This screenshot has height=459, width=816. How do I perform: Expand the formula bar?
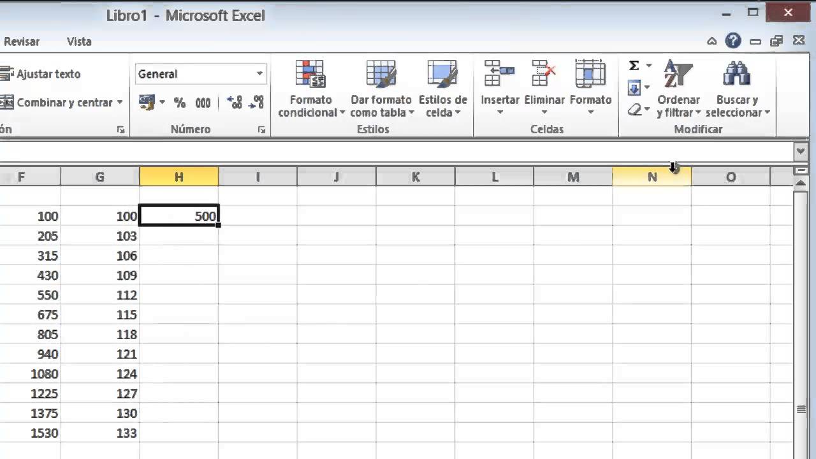pyautogui.click(x=801, y=152)
